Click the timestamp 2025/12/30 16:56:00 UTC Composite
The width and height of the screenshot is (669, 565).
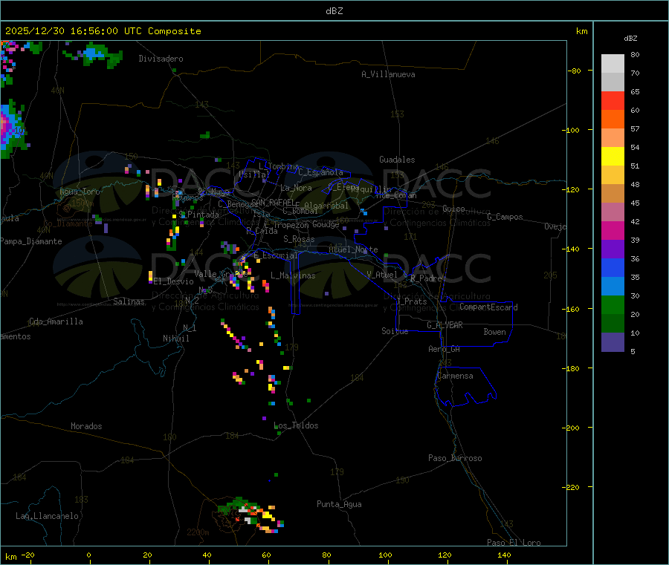[103, 31]
